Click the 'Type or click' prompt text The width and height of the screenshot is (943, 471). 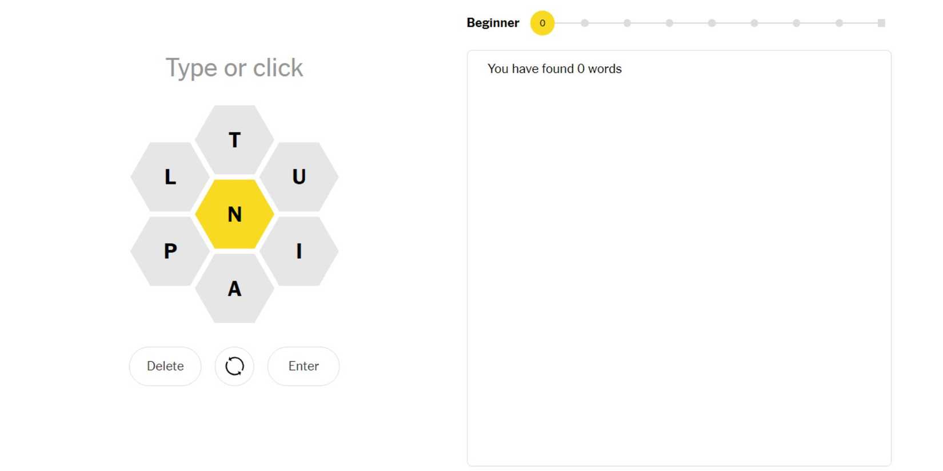click(x=234, y=67)
